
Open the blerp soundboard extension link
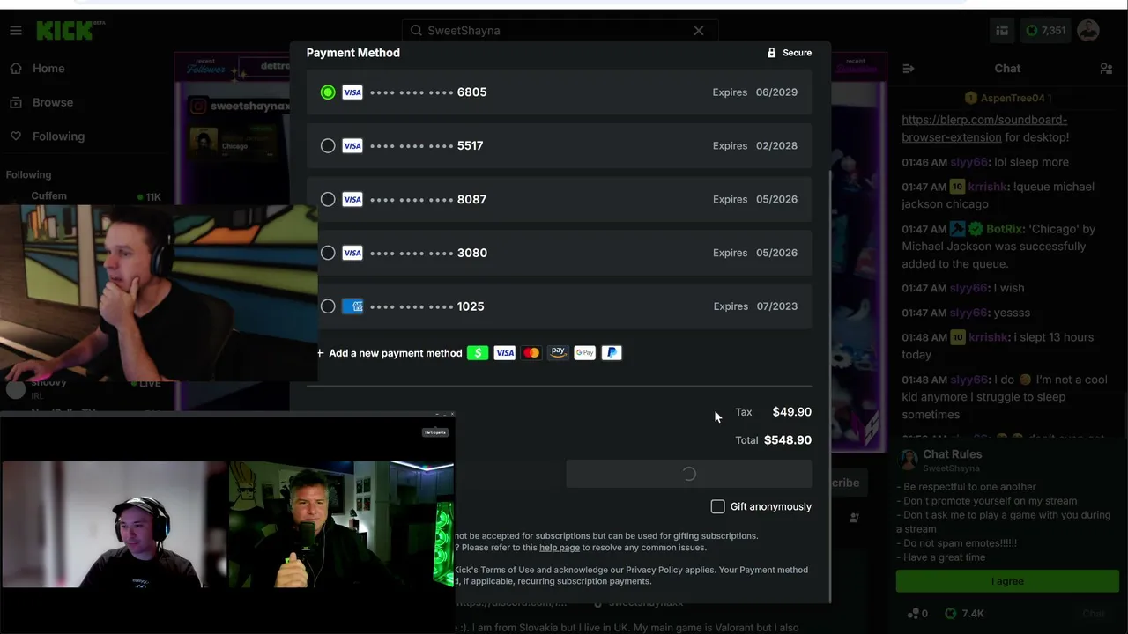click(984, 129)
